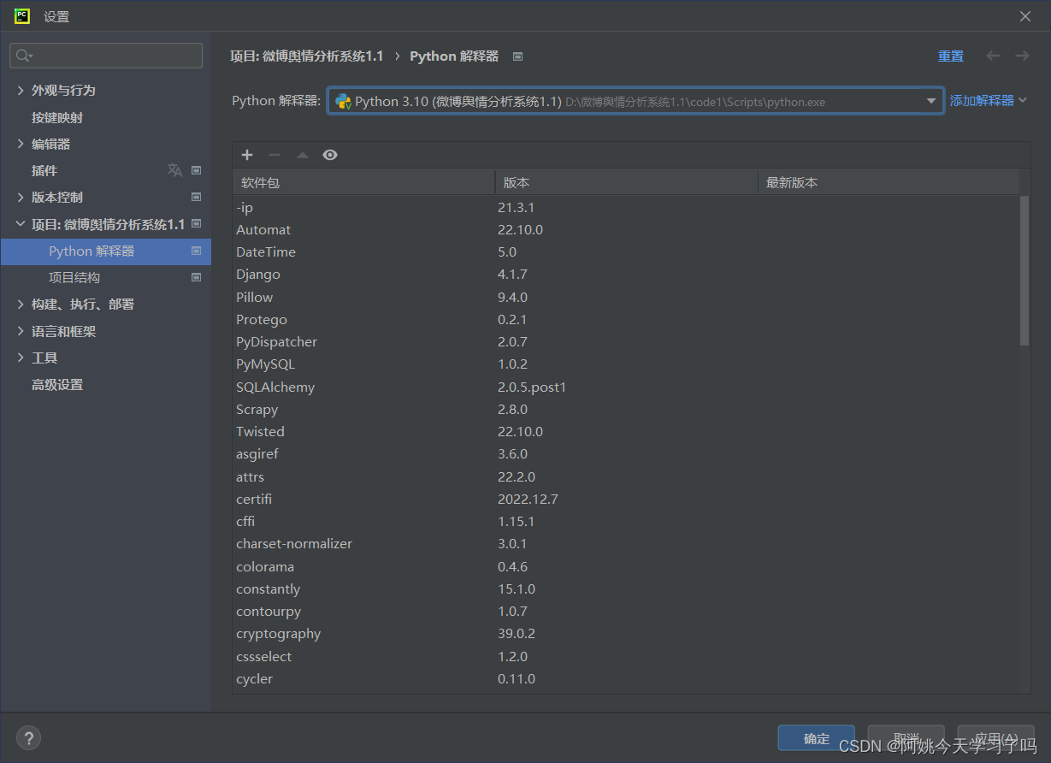This screenshot has width=1051, height=763.
Task: Select the cryptography package row
Action: pos(626,634)
